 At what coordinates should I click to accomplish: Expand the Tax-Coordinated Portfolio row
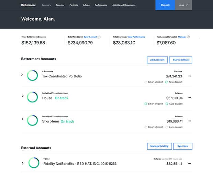coord(22,75)
